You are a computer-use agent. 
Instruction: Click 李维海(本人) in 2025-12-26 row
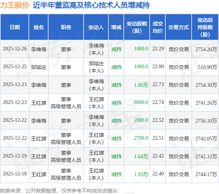click(96, 49)
